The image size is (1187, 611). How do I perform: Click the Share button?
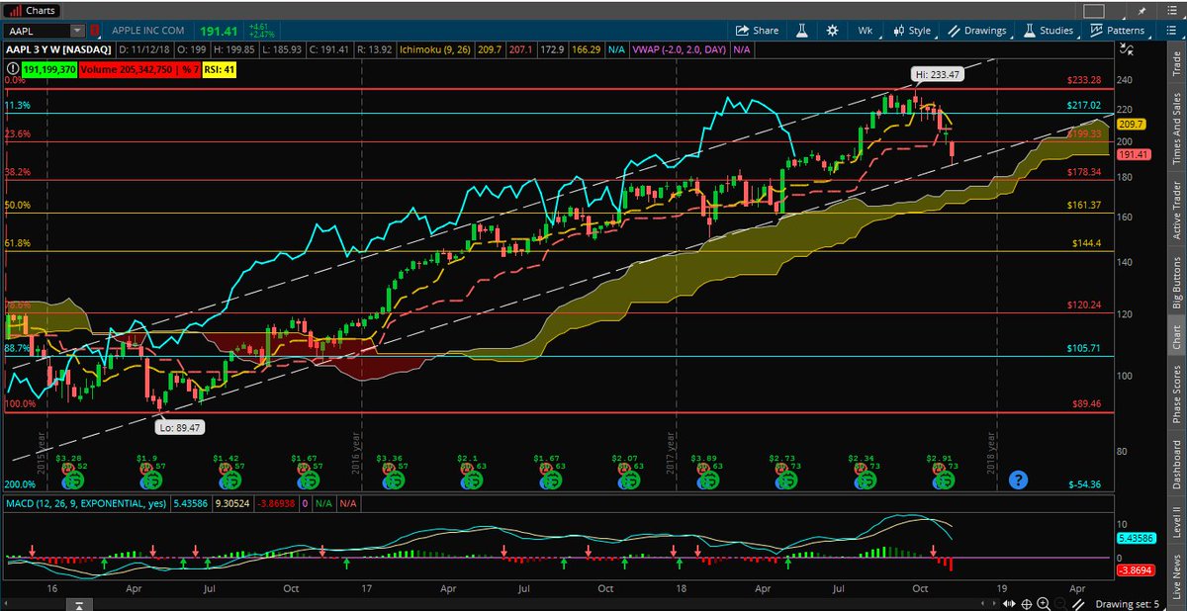[x=758, y=31]
